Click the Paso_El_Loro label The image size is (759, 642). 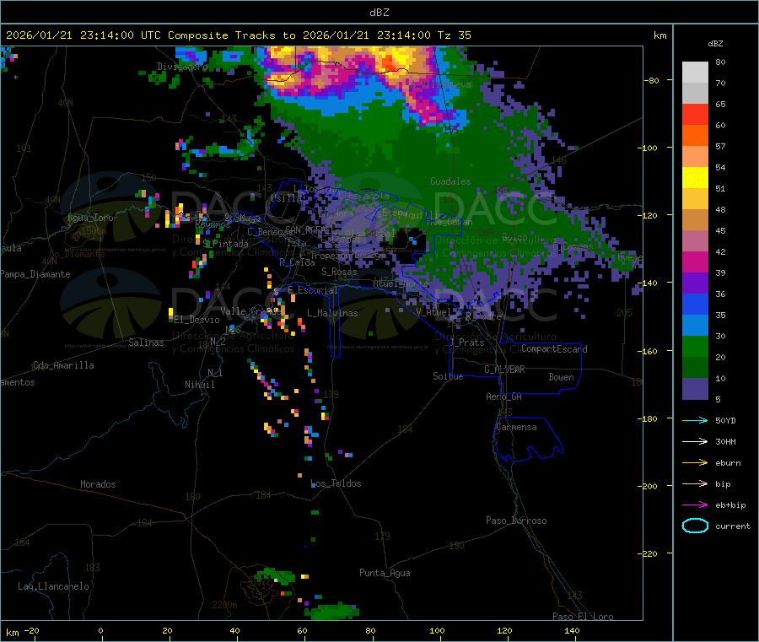pos(583,617)
